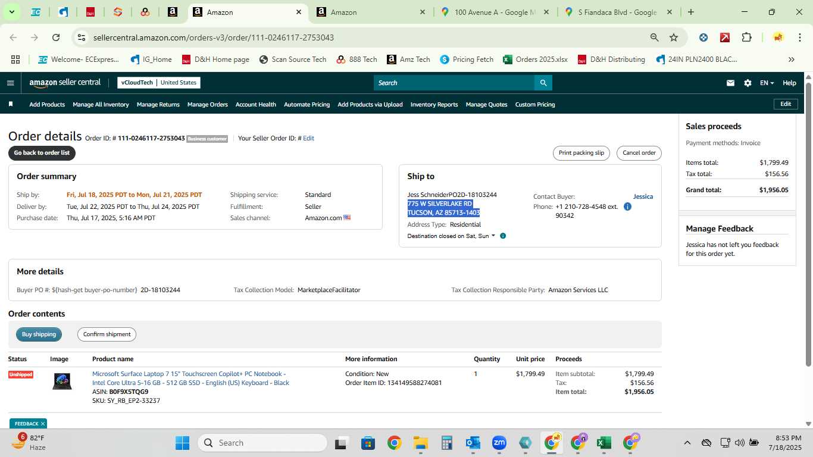This screenshot has height=457, width=813.
Task: Open the Add Products menu item
Action: pyautogui.click(x=47, y=104)
